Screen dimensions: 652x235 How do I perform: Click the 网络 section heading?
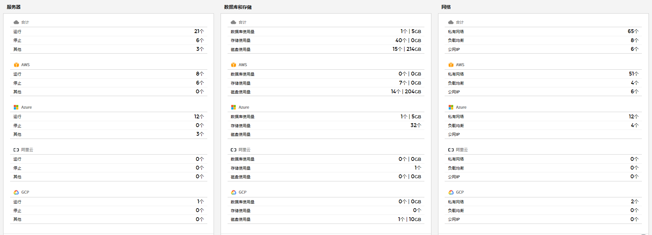click(446, 7)
